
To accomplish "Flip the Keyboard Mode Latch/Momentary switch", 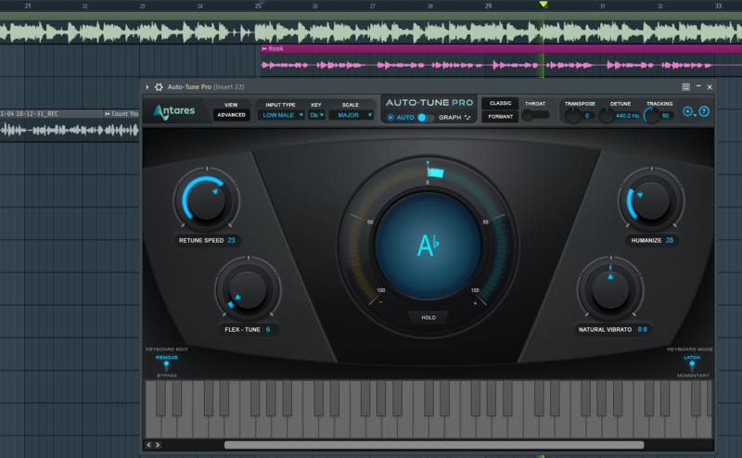I will [x=691, y=365].
